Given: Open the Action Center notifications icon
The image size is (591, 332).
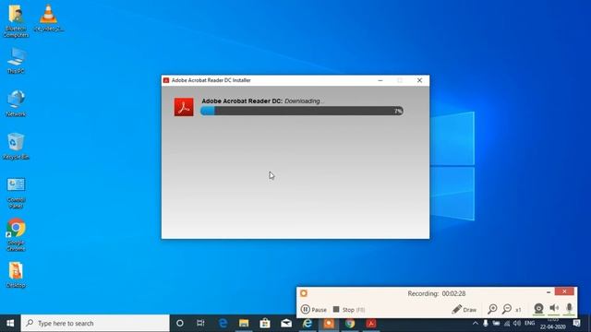Looking at the screenshot, I should (576, 324).
